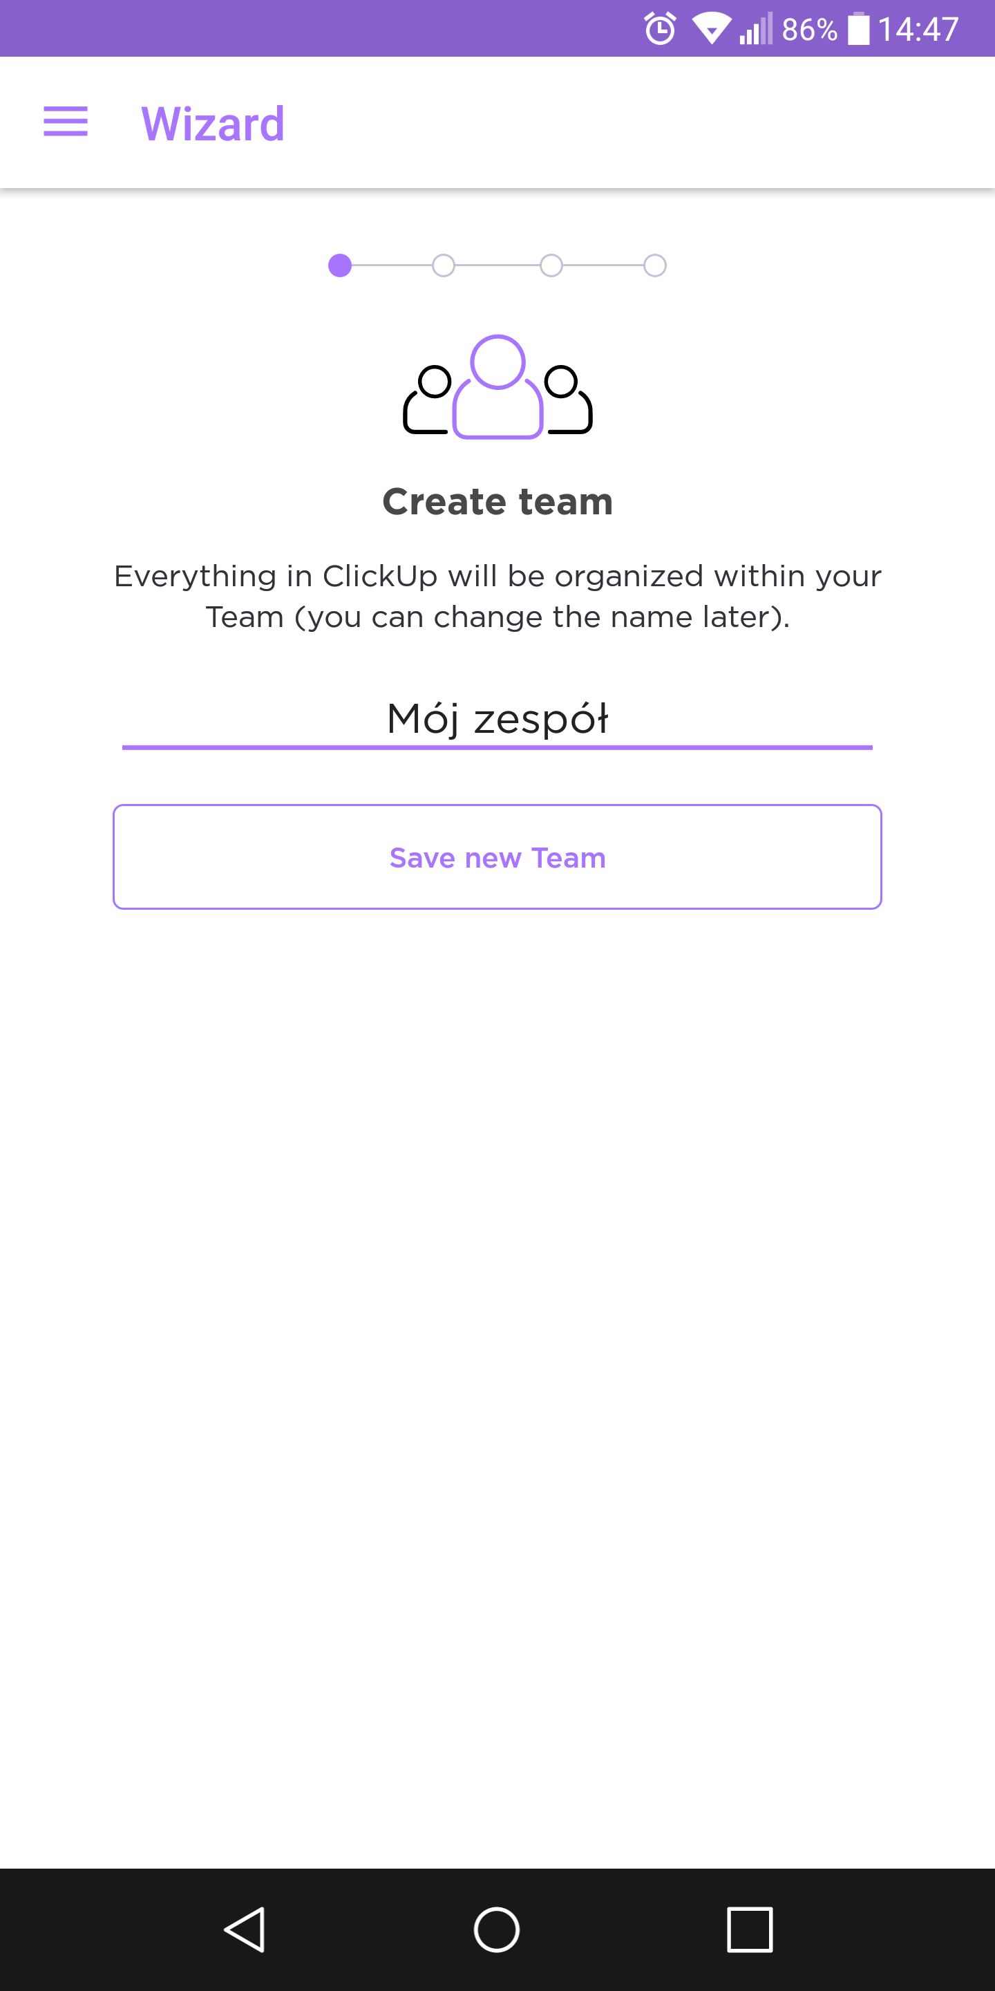Tap the cellular signal bars icon
The height and width of the screenshot is (1991, 995).
tap(755, 29)
